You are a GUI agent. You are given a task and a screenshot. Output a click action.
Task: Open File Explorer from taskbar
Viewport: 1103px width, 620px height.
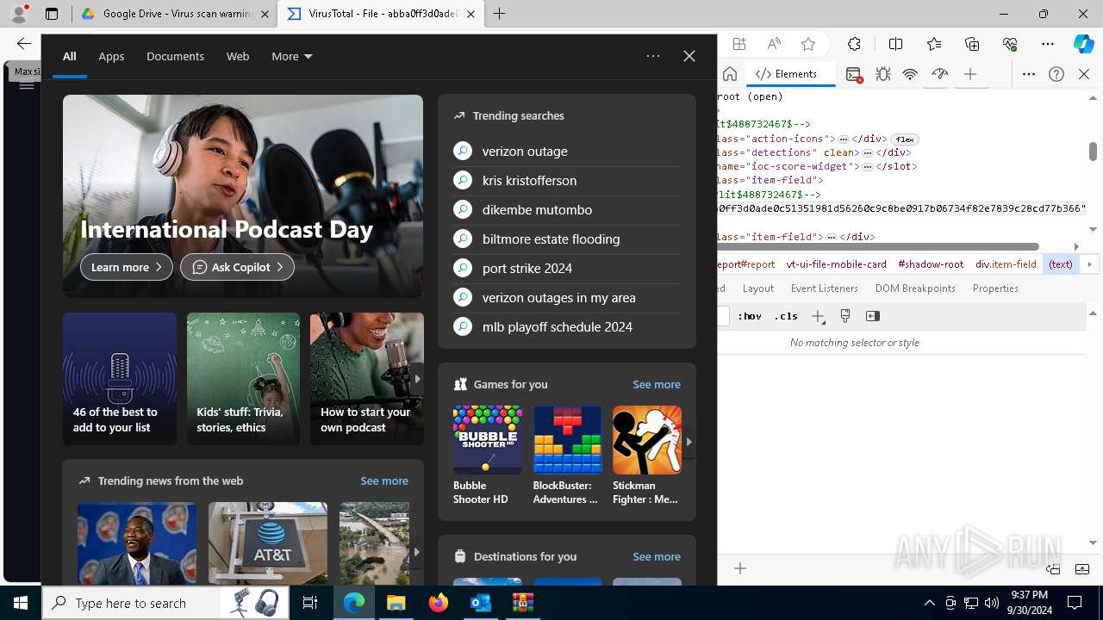tap(396, 603)
